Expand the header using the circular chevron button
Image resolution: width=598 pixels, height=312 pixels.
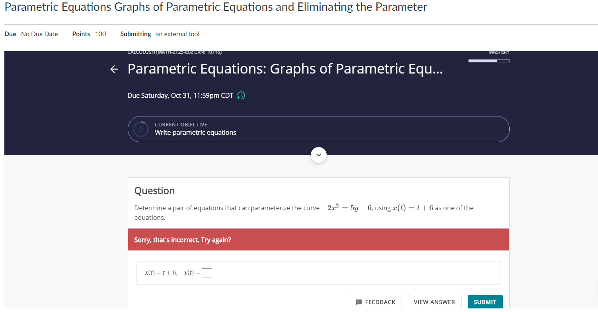(x=318, y=155)
